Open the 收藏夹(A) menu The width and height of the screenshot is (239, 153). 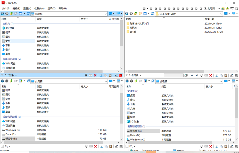pos(39,9)
